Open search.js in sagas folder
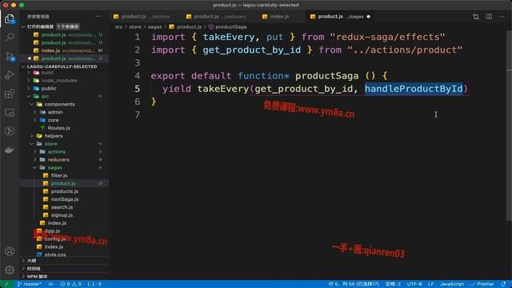Viewport: 512px width, 288px height. [x=62, y=207]
